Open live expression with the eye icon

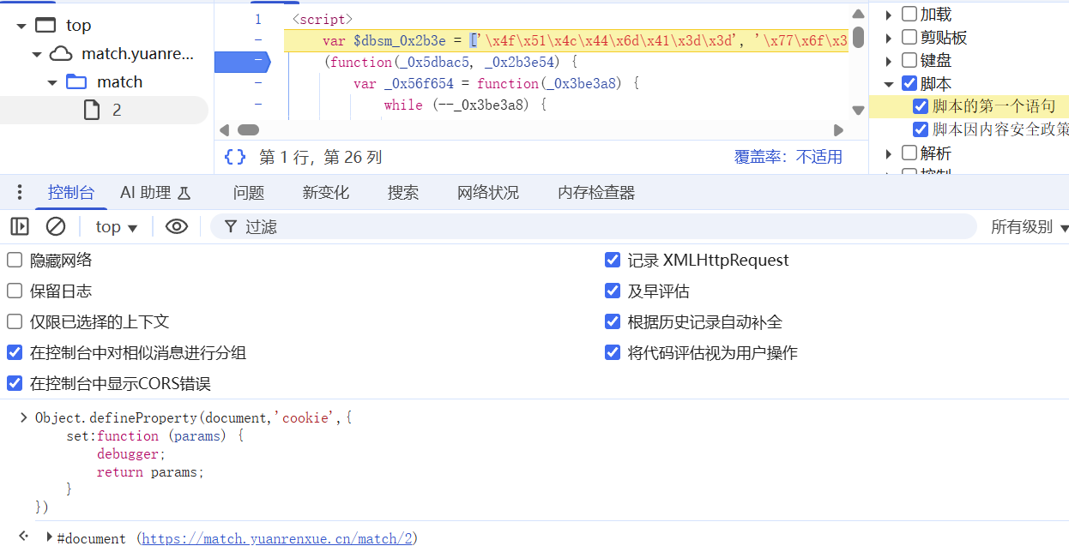(177, 226)
